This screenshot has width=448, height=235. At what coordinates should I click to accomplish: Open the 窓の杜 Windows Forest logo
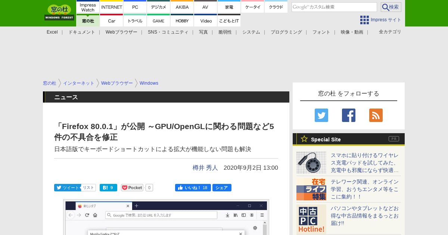tap(59, 12)
